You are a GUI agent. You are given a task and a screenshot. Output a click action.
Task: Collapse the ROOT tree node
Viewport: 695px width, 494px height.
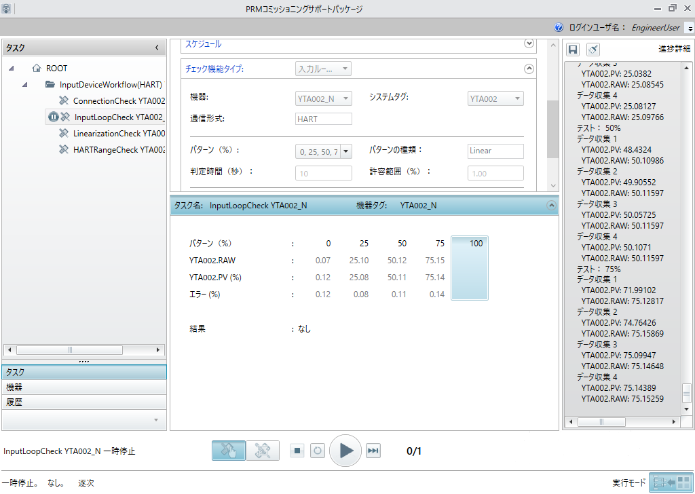11,69
